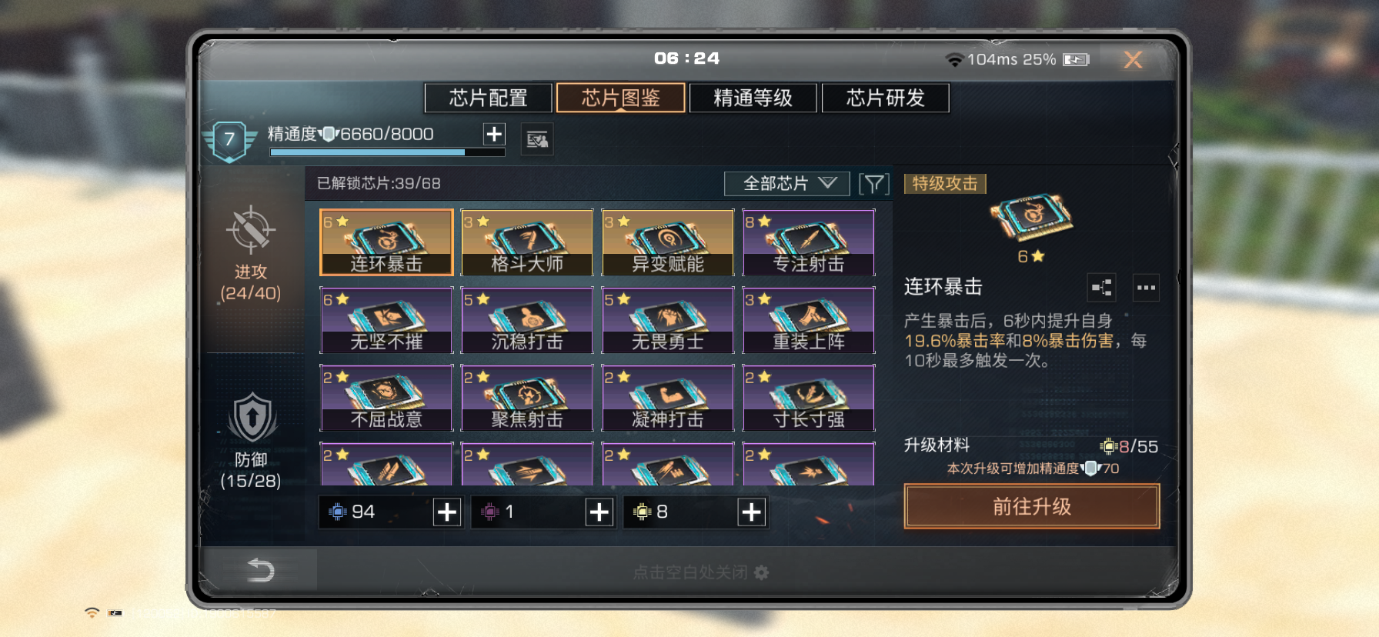This screenshot has width=1379, height=637.
Task: Choose the 无坚不摧 chip card
Action: (x=386, y=320)
